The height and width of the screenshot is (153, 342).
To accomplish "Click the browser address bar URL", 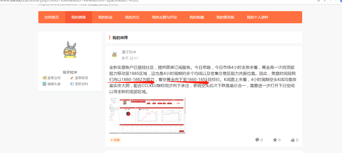I will pos(69,1).
